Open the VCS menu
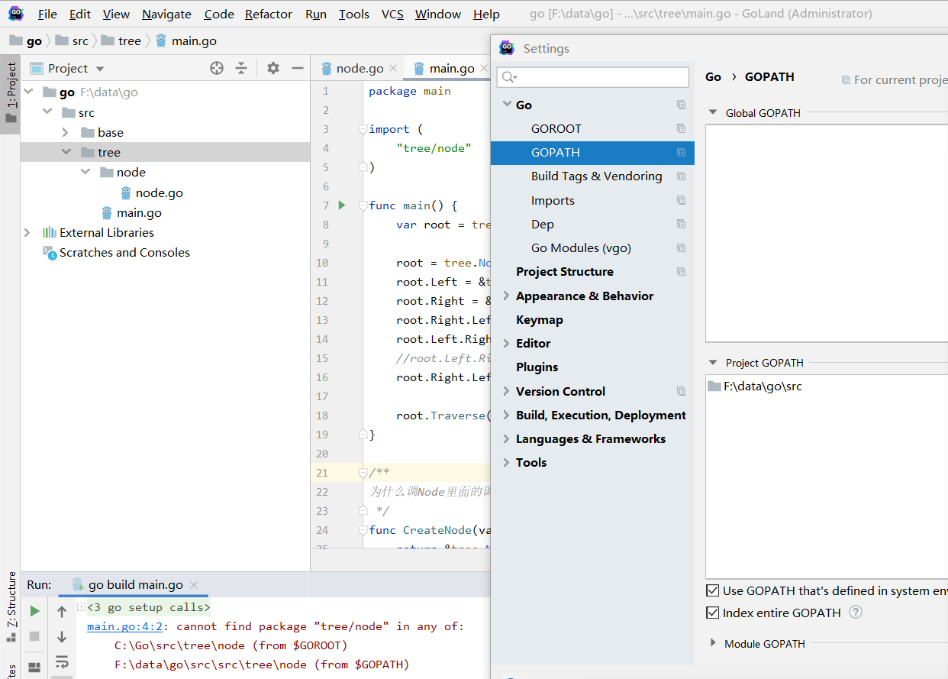Screen dimensions: 948x679 pyautogui.click(x=392, y=14)
